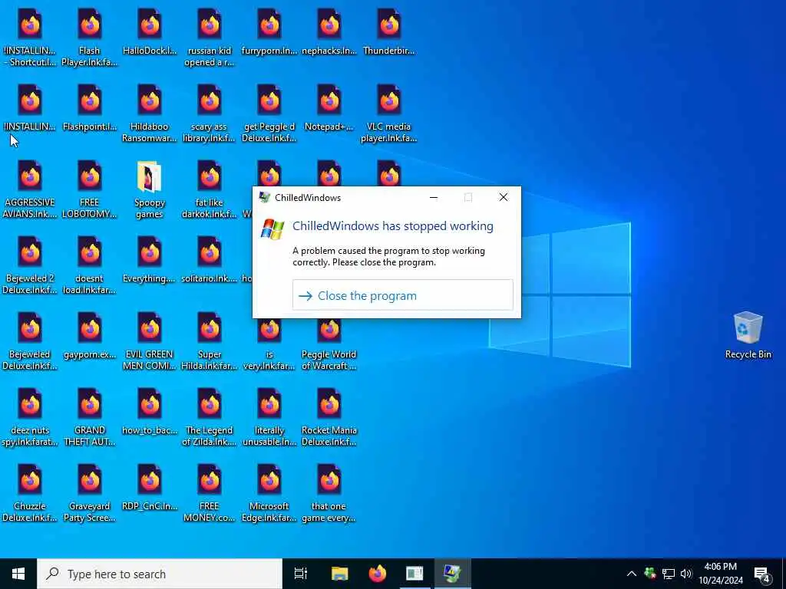This screenshot has width=786, height=589.
Task: Select the Spoopy games folder
Action: click(x=150, y=190)
